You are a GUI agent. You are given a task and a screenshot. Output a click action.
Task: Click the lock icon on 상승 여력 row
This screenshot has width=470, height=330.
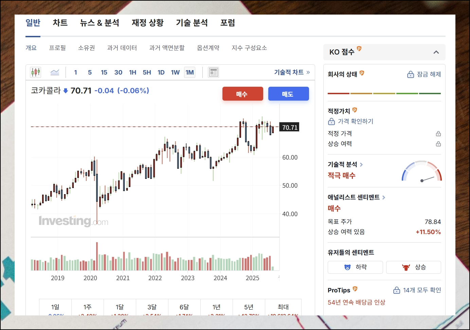click(x=438, y=144)
